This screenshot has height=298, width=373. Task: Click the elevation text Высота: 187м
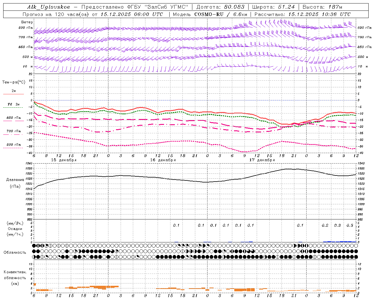[322, 7]
